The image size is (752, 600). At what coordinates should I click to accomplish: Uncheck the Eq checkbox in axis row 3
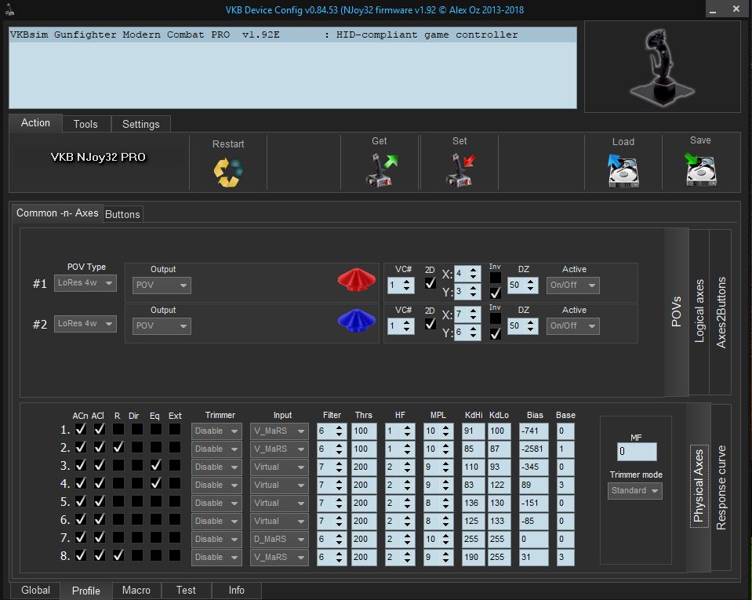click(155, 465)
